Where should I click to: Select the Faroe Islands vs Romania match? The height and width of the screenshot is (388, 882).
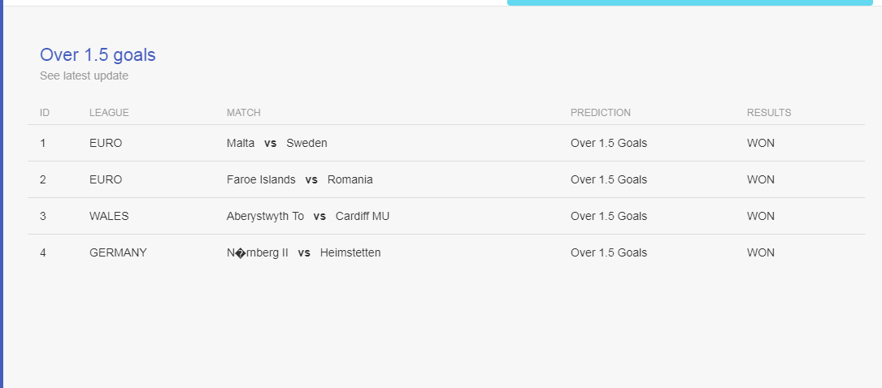click(x=300, y=179)
